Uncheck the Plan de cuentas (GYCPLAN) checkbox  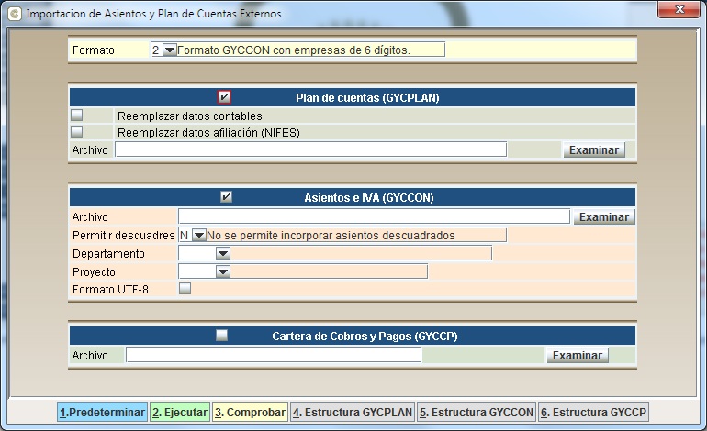(x=224, y=97)
